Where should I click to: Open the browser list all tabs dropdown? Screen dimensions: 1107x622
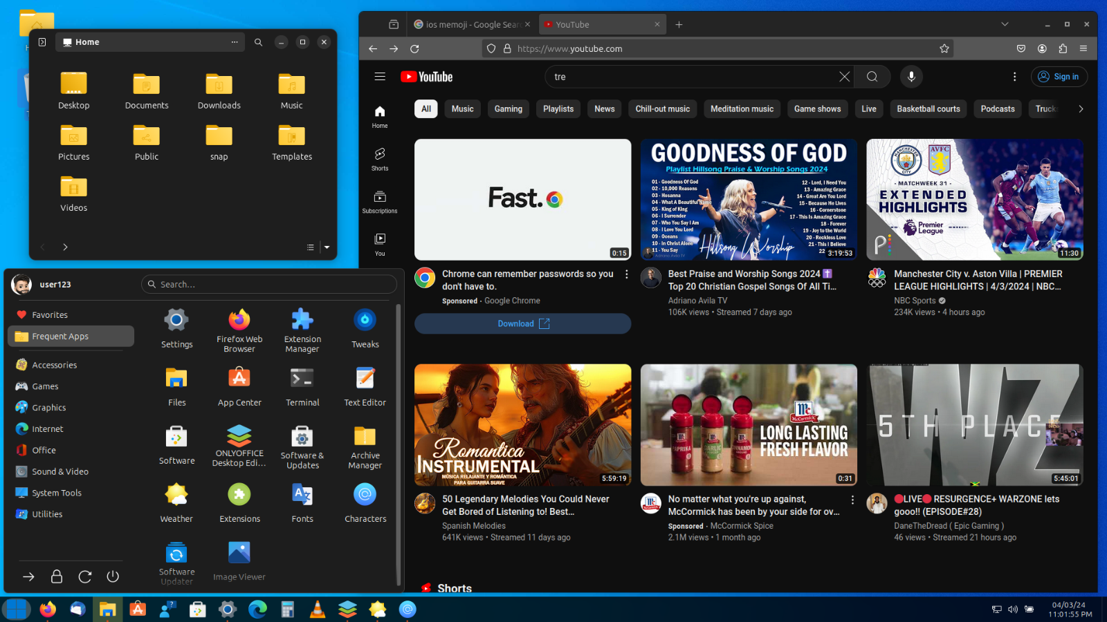(1005, 24)
